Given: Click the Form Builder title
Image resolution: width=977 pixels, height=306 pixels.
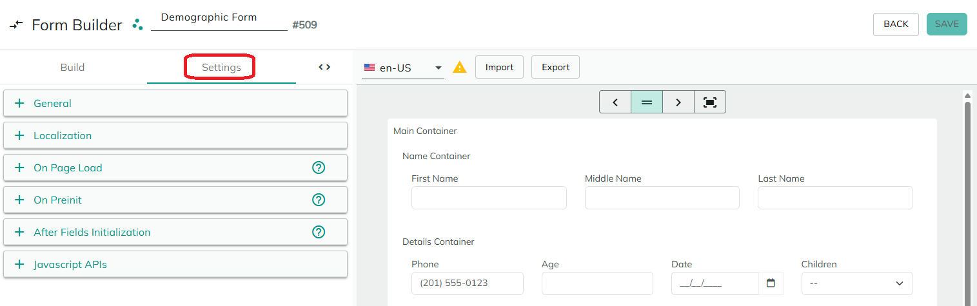Looking at the screenshot, I should click(x=77, y=25).
